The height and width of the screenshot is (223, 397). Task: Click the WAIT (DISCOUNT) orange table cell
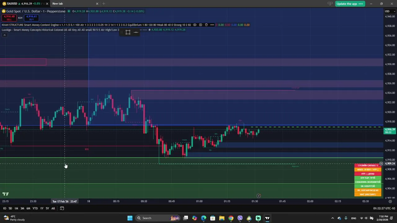coord(368,195)
